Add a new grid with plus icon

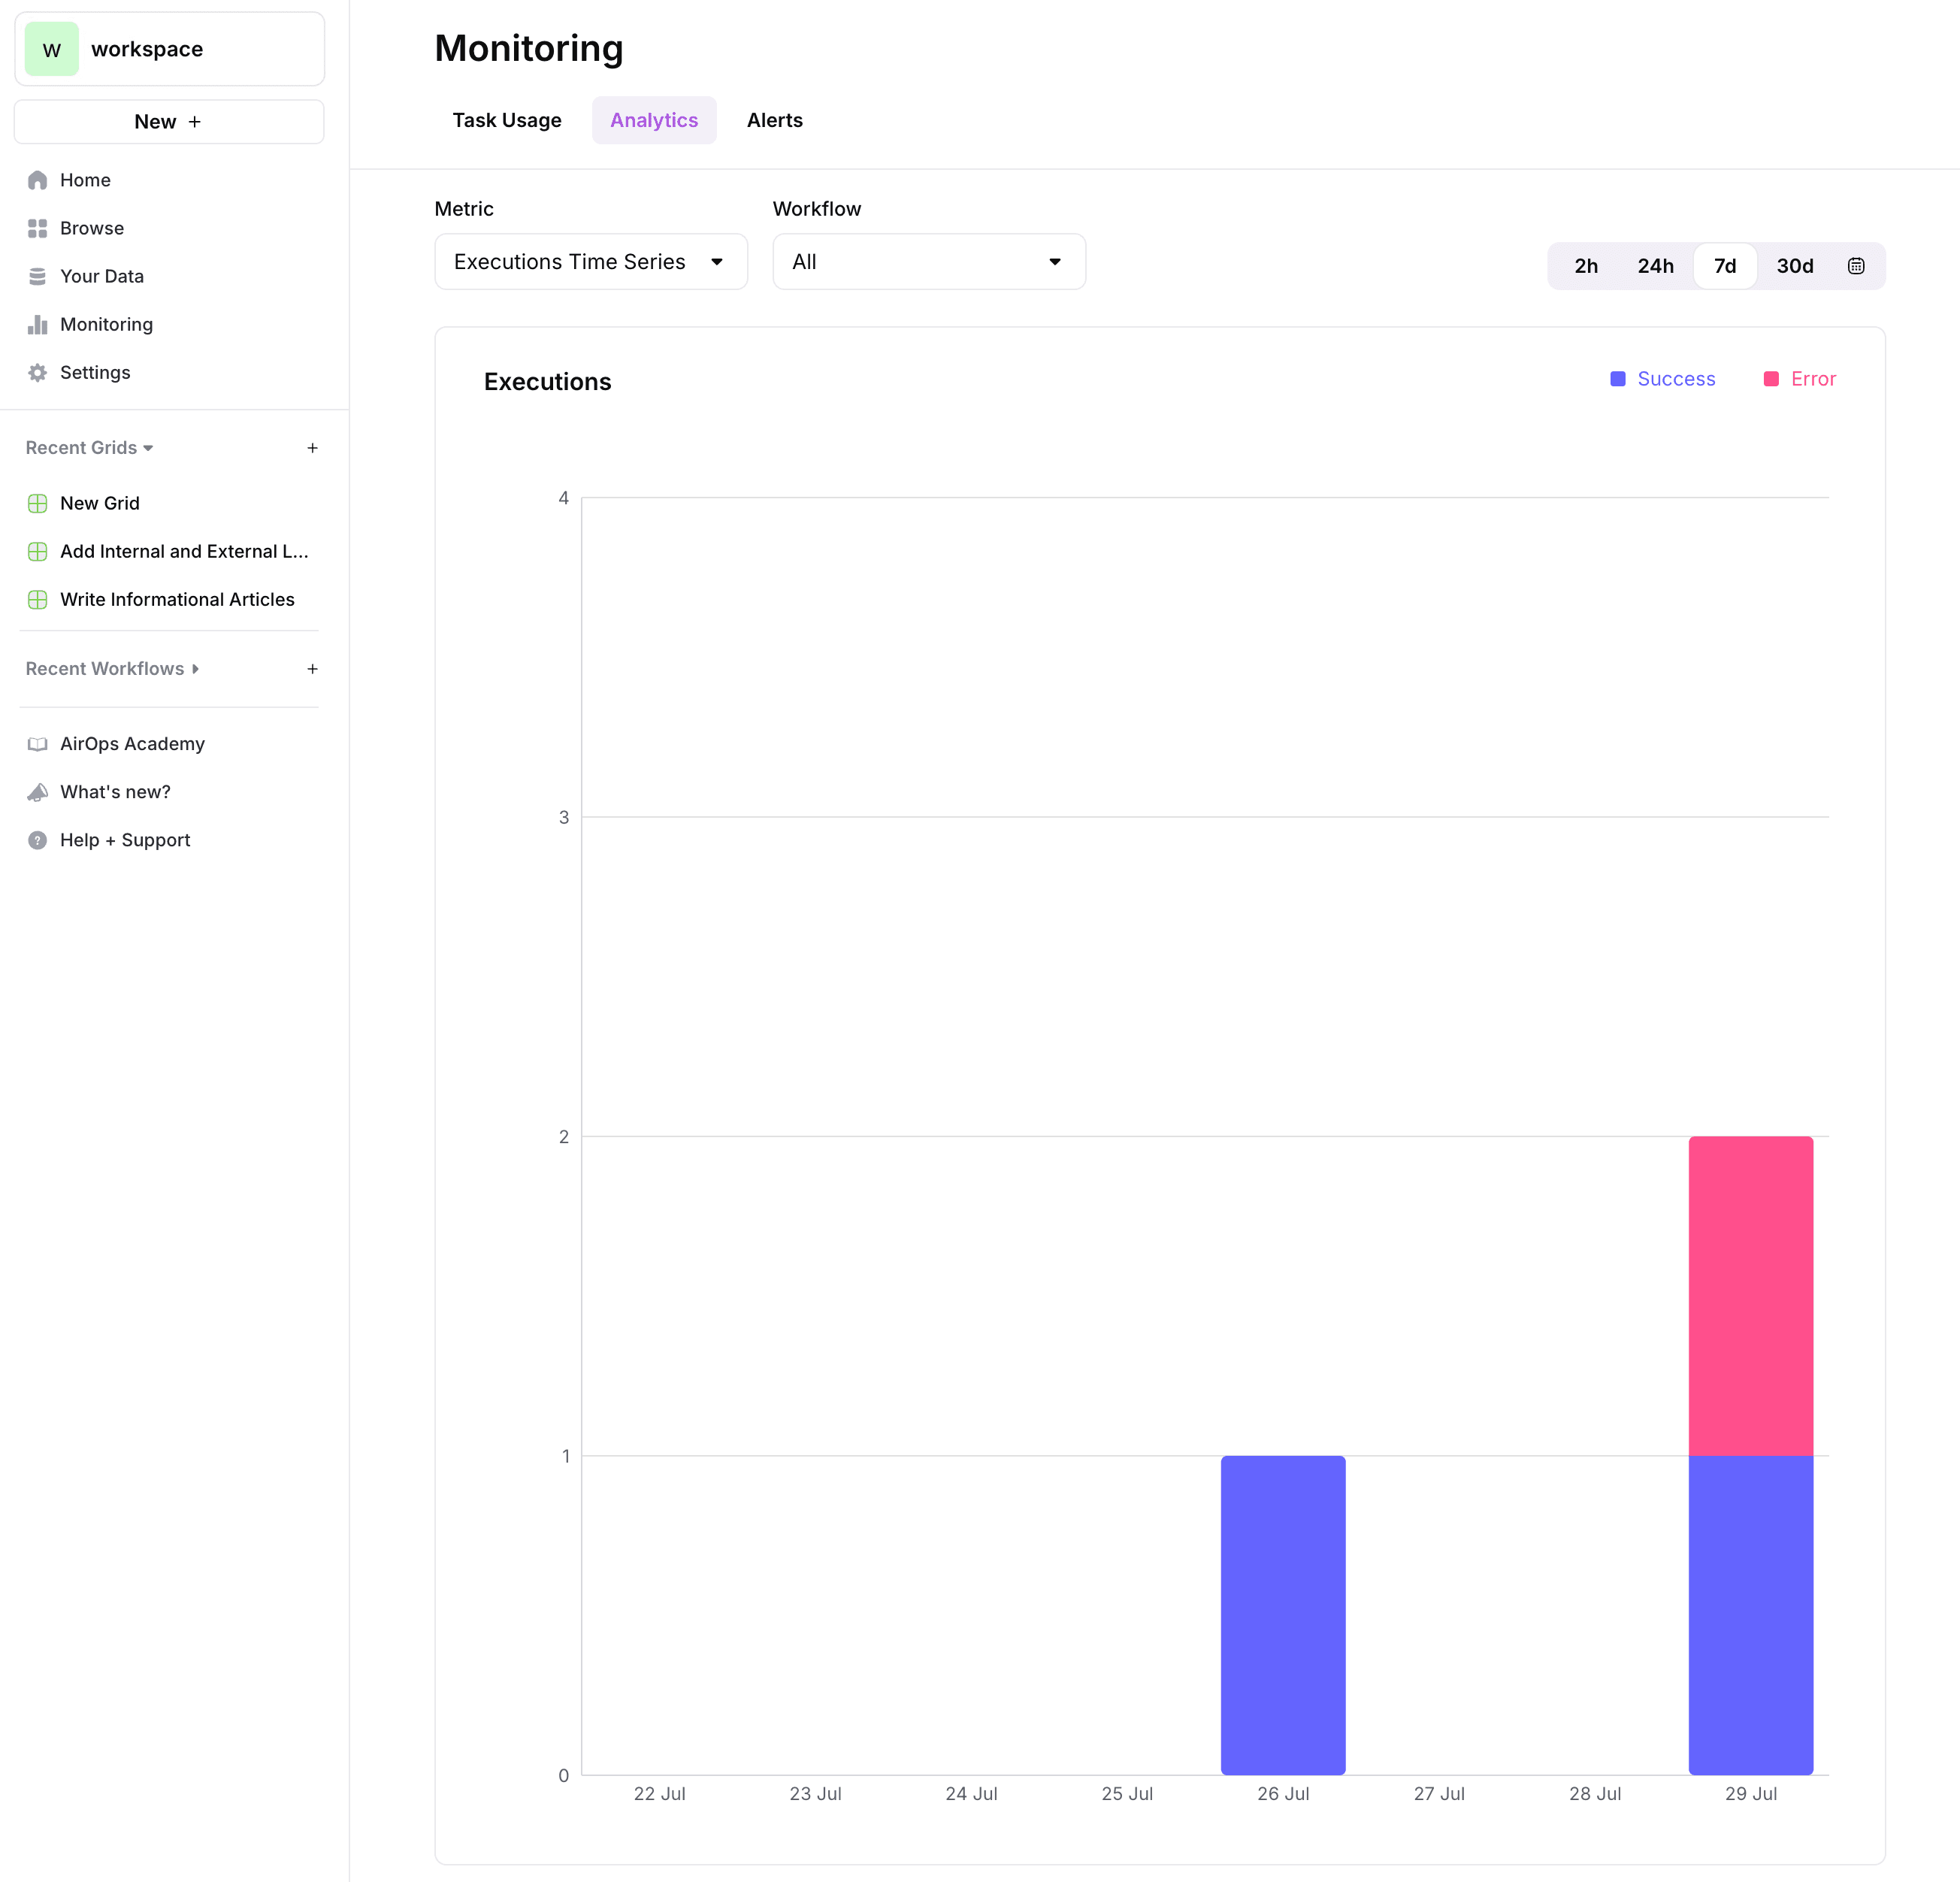point(312,448)
